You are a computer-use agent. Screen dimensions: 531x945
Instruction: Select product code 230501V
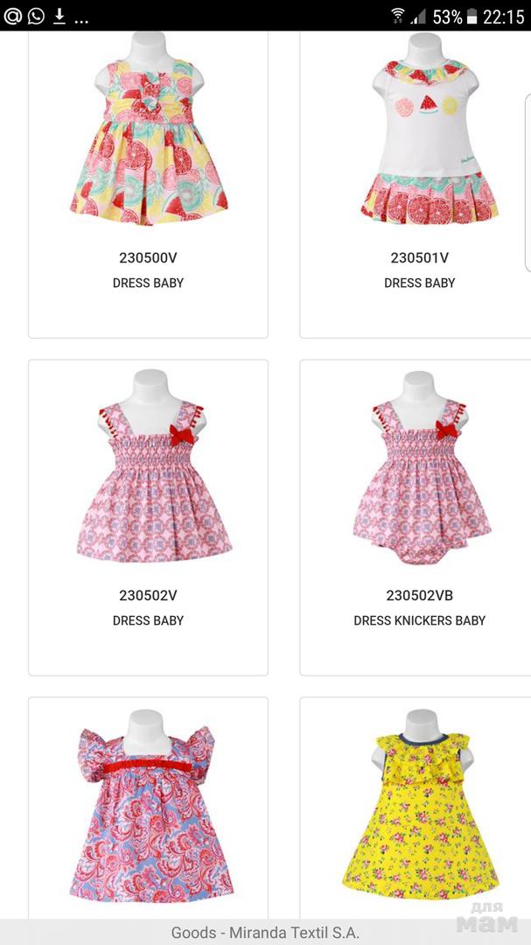420,258
